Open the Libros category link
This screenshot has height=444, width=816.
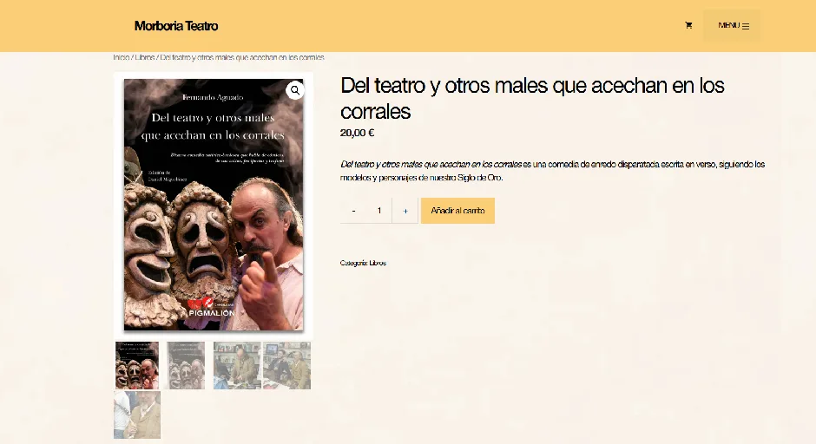click(378, 263)
